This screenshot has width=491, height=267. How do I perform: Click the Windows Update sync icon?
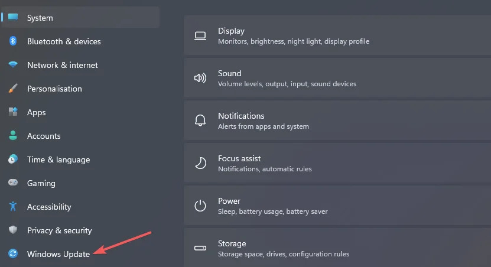pyautogui.click(x=13, y=253)
